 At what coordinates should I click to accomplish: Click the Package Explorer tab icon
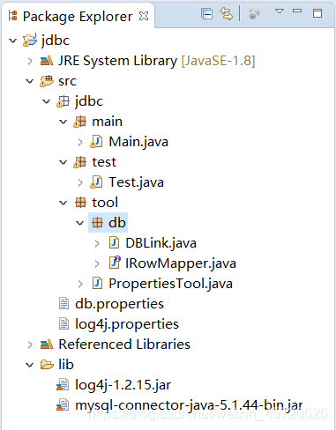12,16
